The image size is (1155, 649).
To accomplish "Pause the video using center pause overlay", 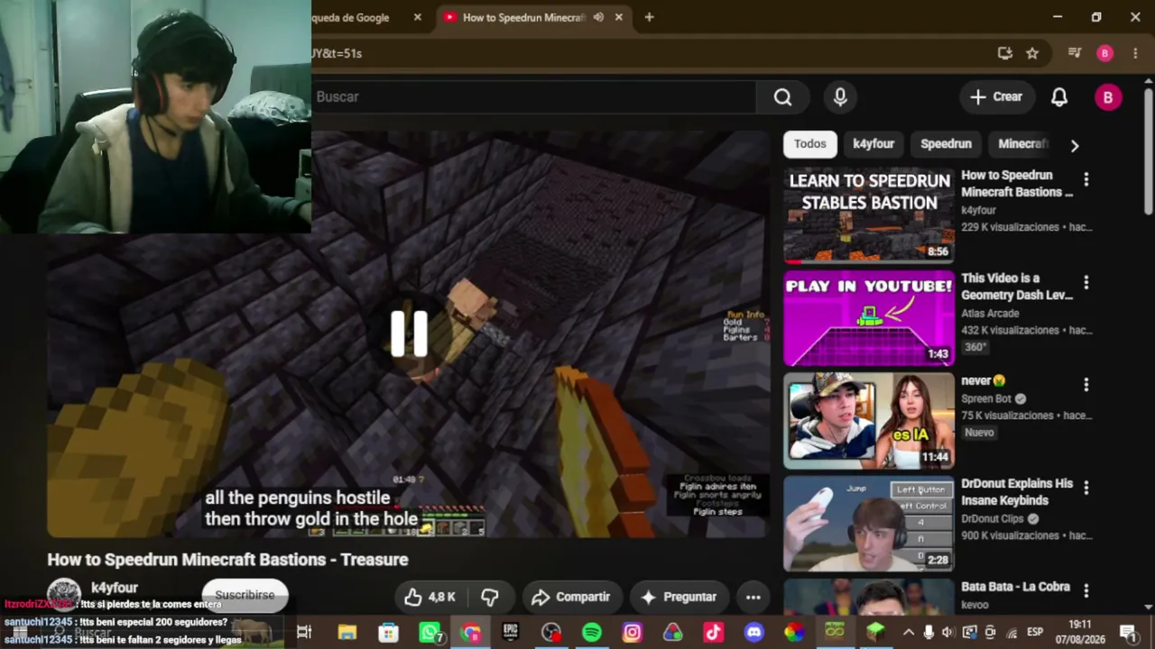I will pyautogui.click(x=409, y=334).
